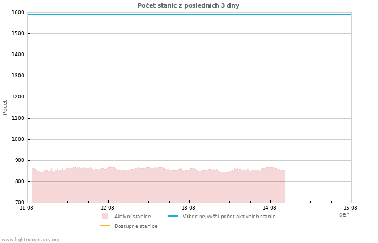Screen dimensions: 378x243
Task: Click the 15.03 date tick label
Action: (x=350, y=207)
